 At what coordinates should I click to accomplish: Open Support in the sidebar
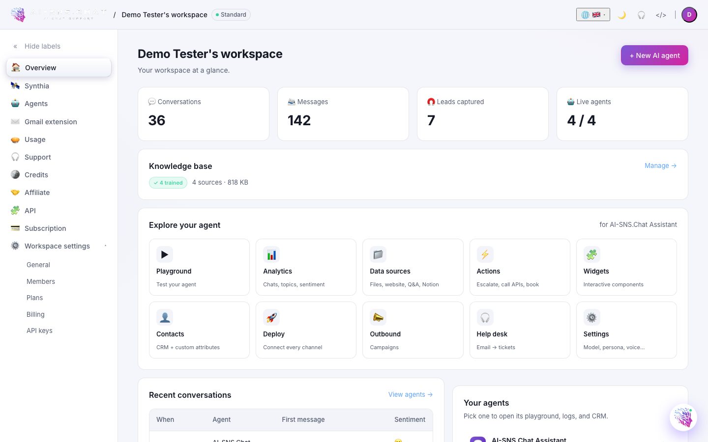click(x=59, y=157)
